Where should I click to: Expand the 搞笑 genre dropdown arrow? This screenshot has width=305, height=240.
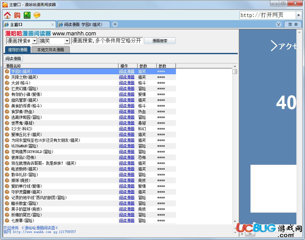(x=67, y=41)
